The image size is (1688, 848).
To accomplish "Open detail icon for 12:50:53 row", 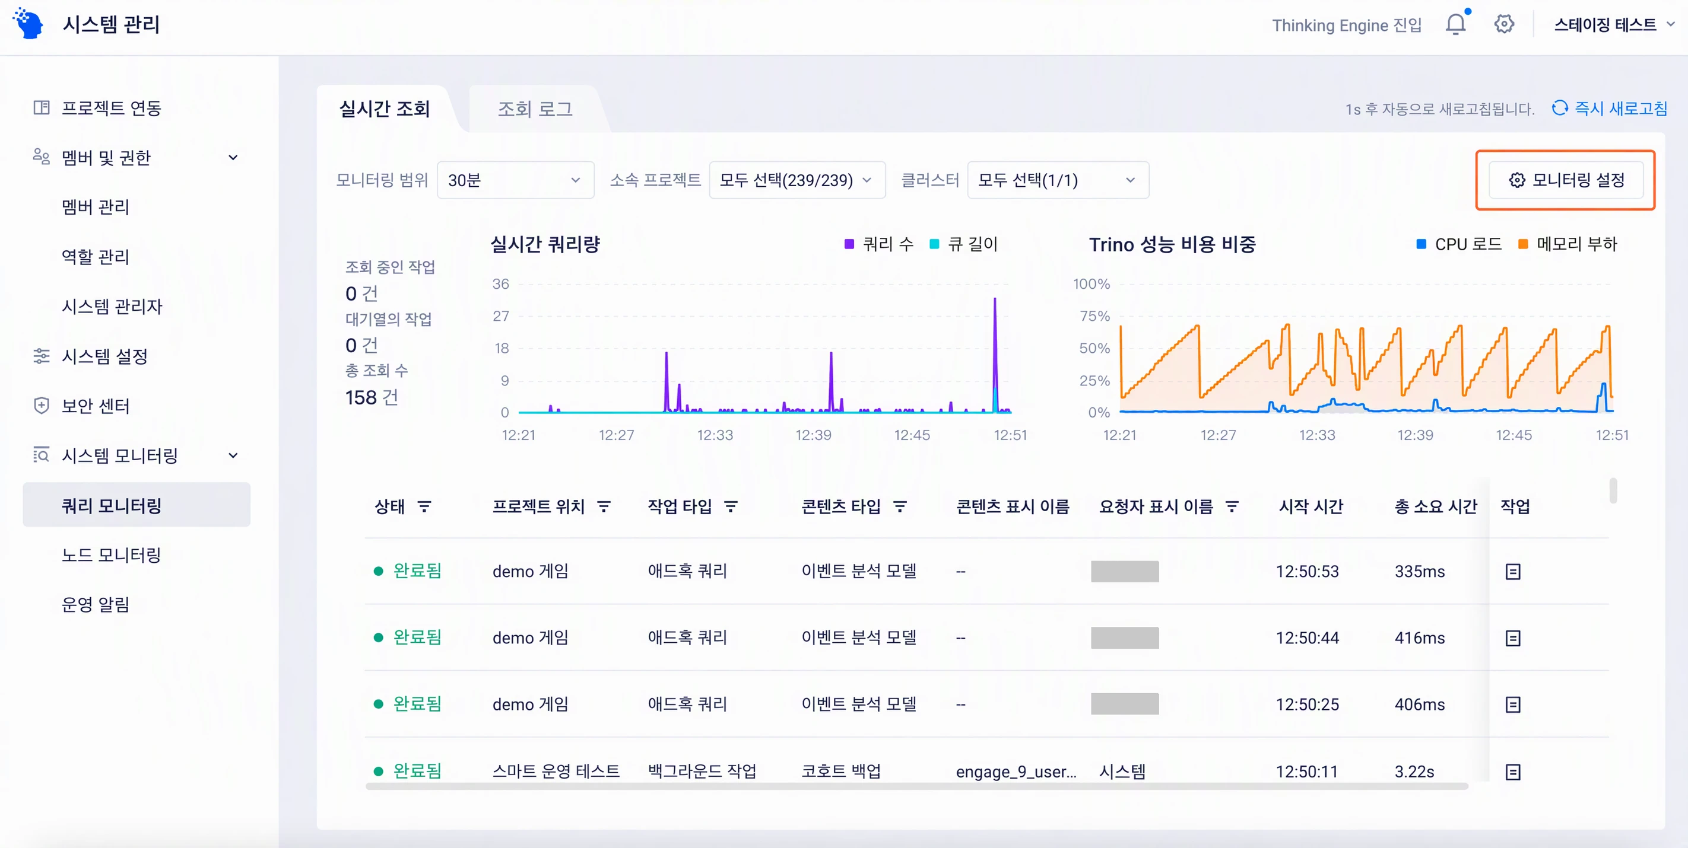I will point(1512,572).
